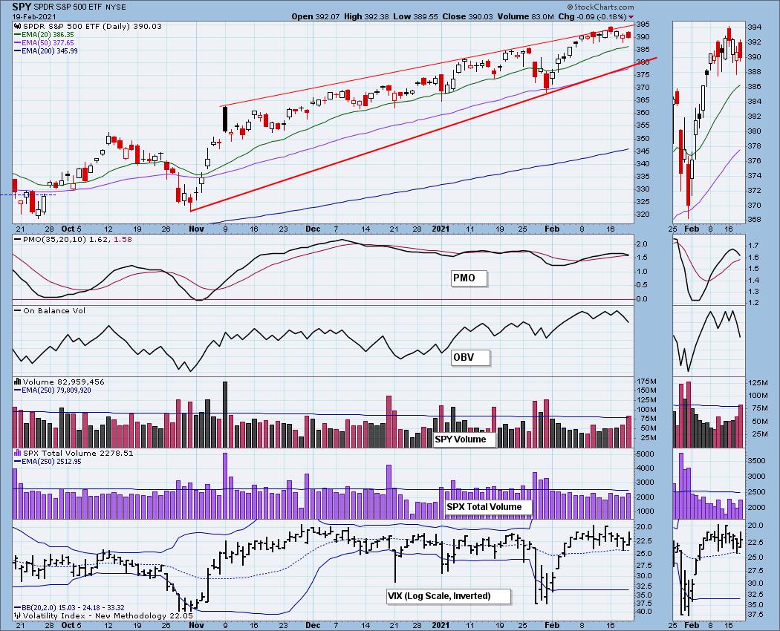Click the SPDR S&P 500 ETF (Daily) legend
Viewport: 780px width, 631px height.
coord(92,27)
